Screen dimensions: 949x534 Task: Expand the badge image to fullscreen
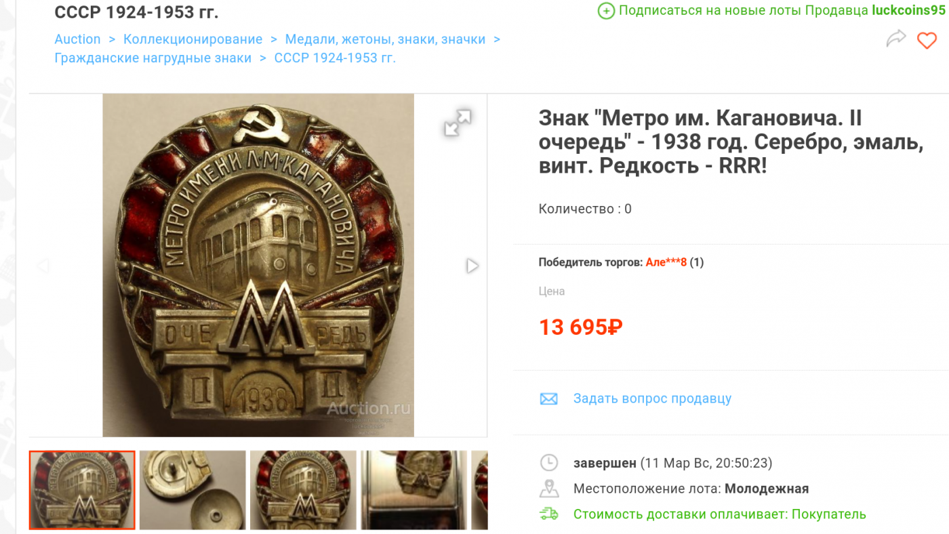coord(458,123)
